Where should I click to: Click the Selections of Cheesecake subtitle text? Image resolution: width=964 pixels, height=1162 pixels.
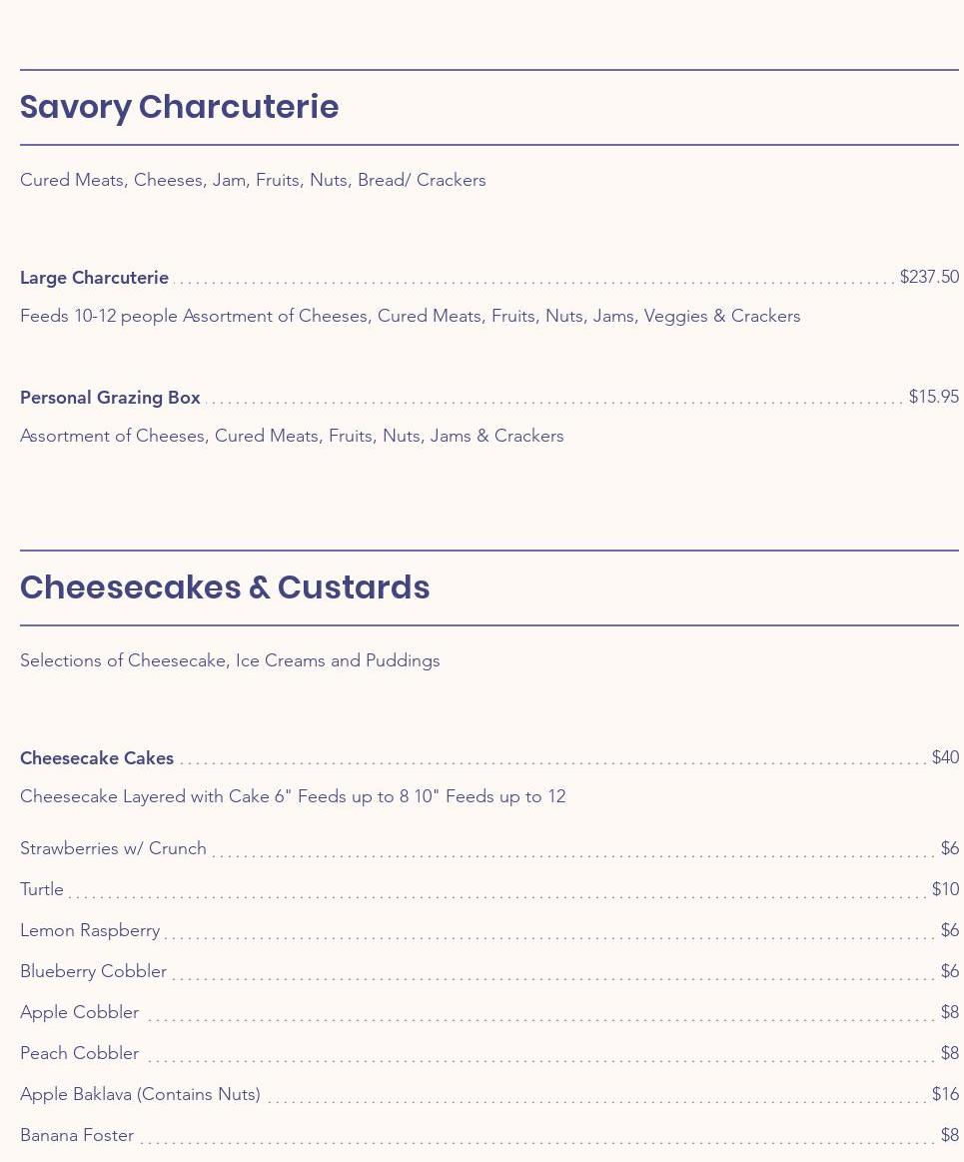[x=230, y=660]
